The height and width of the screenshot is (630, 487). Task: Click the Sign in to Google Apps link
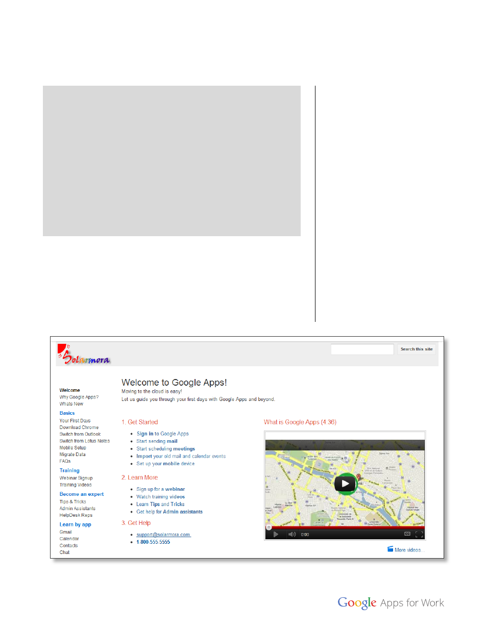163,434
